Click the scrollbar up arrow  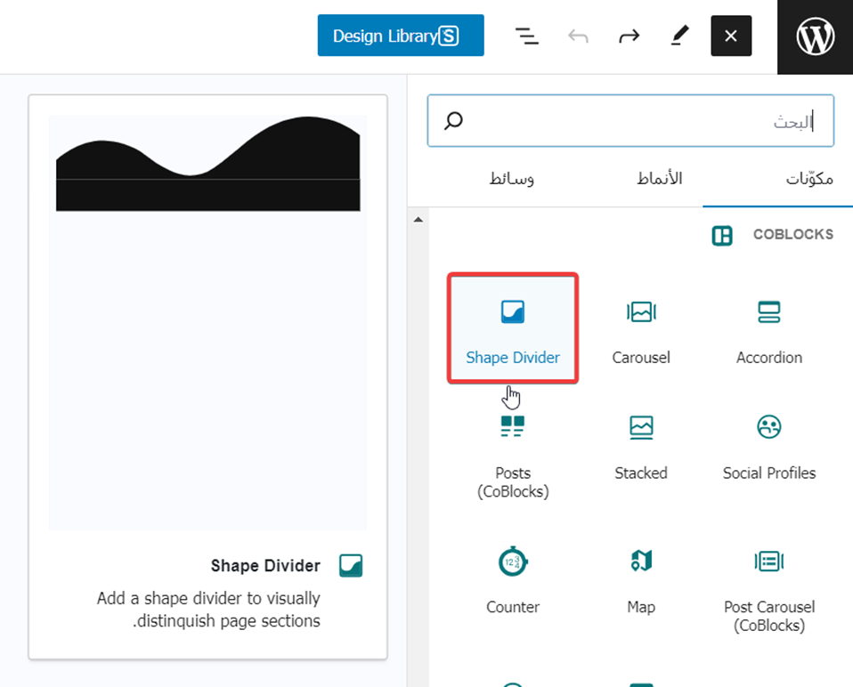[418, 220]
